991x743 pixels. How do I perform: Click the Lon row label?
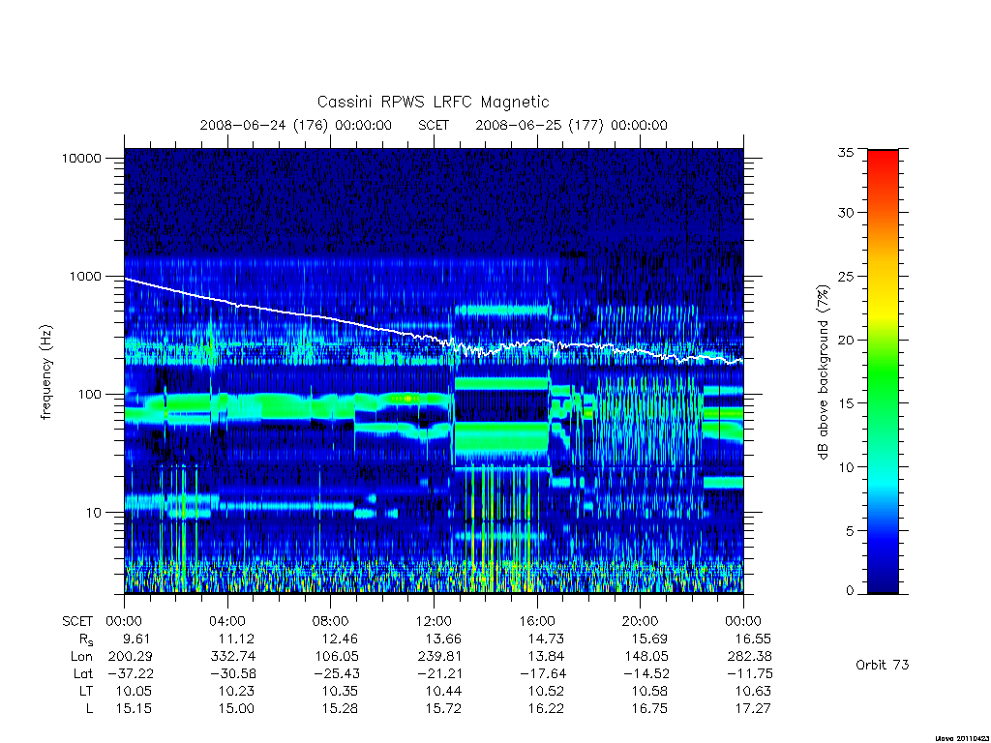[81, 657]
